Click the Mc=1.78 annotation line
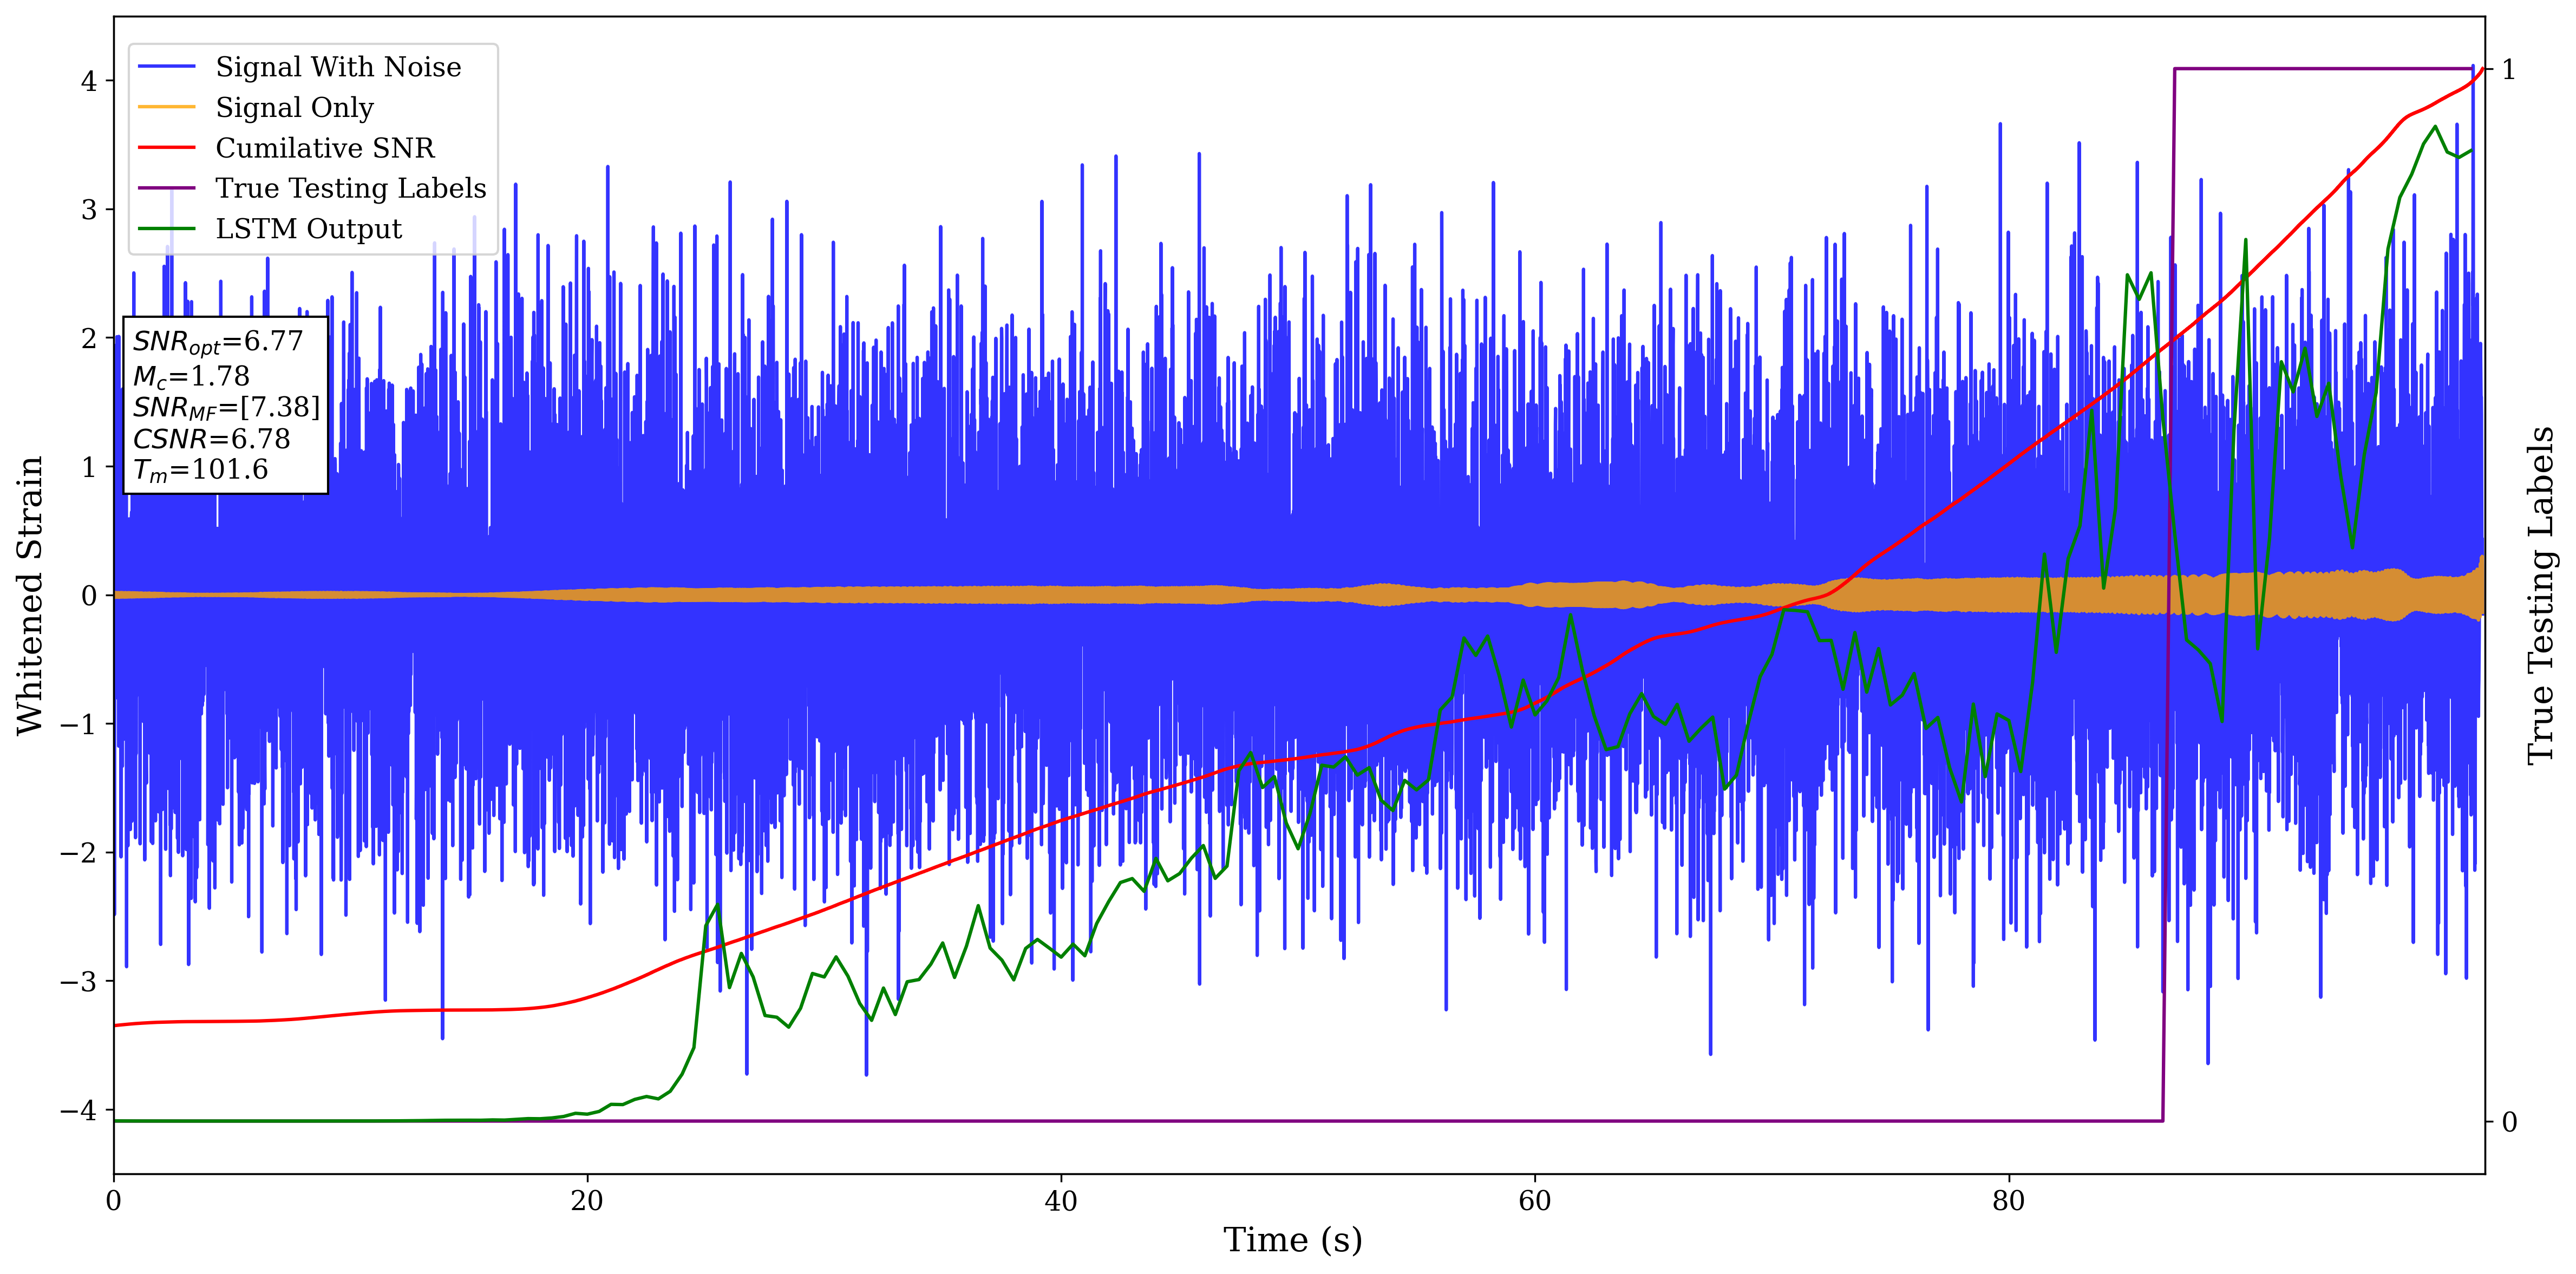 [x=191, y=377]
